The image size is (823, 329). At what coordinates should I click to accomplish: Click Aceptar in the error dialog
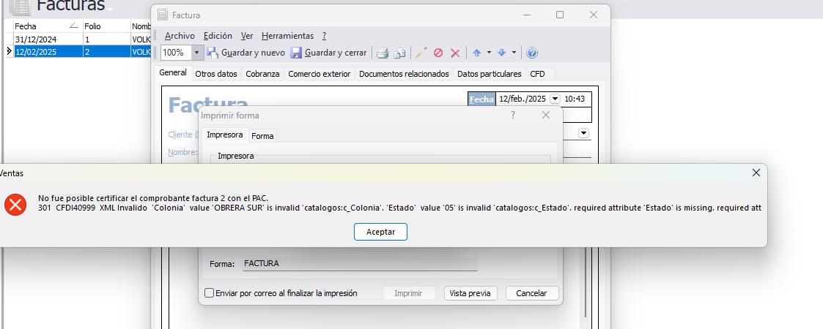coord(380,232)
